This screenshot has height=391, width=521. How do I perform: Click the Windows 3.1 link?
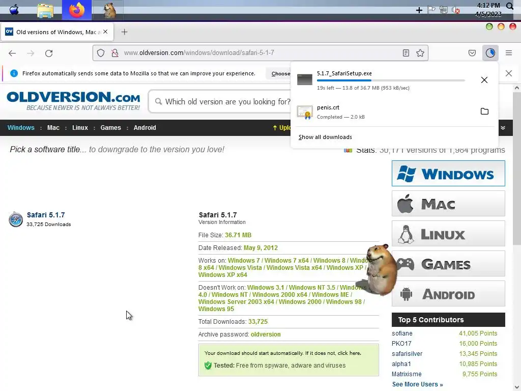tap(266, 288)
